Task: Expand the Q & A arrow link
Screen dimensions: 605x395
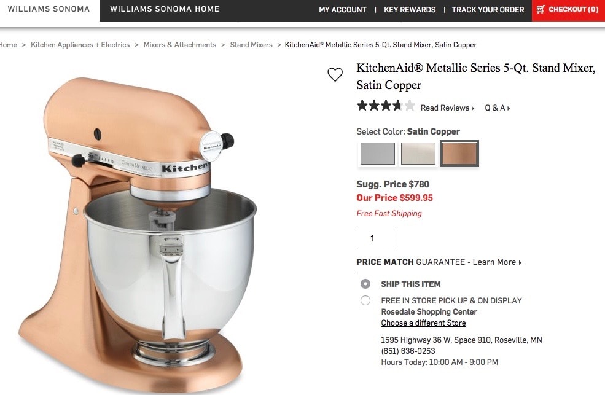Action: pos(498,108)
